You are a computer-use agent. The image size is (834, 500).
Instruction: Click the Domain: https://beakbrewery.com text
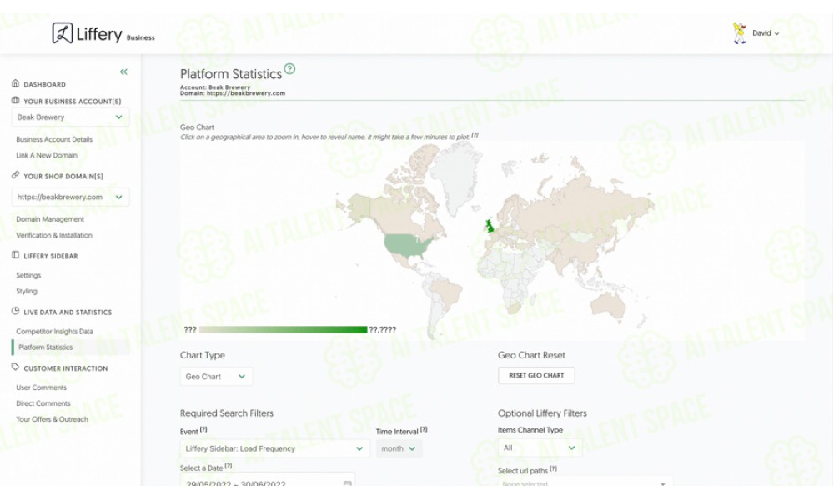[233, 93]
